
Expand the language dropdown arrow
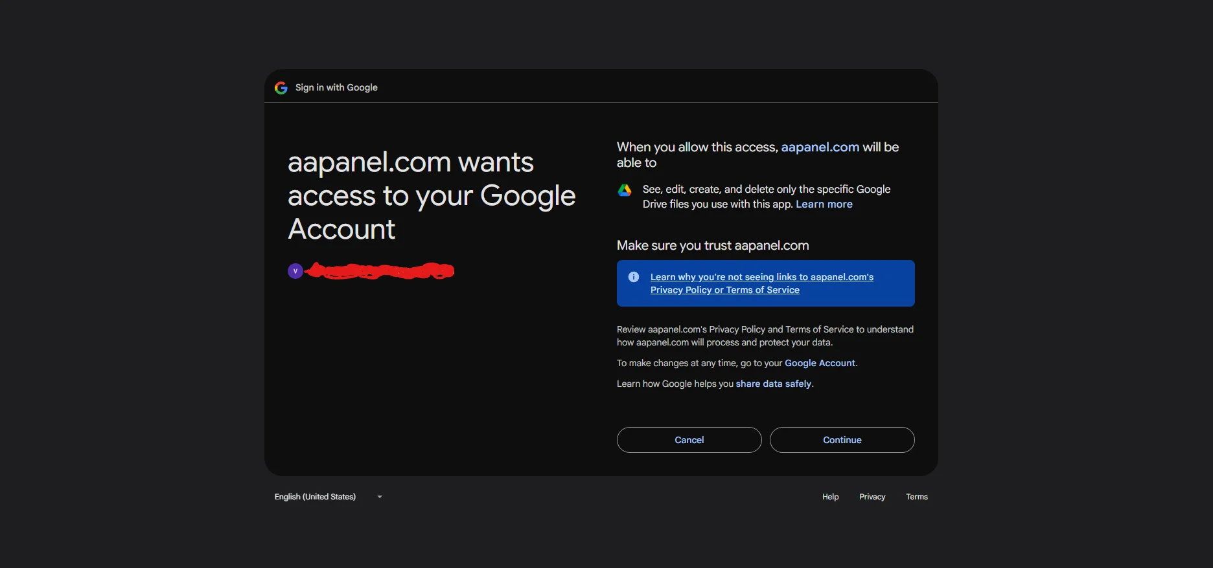tap(380, 497)
